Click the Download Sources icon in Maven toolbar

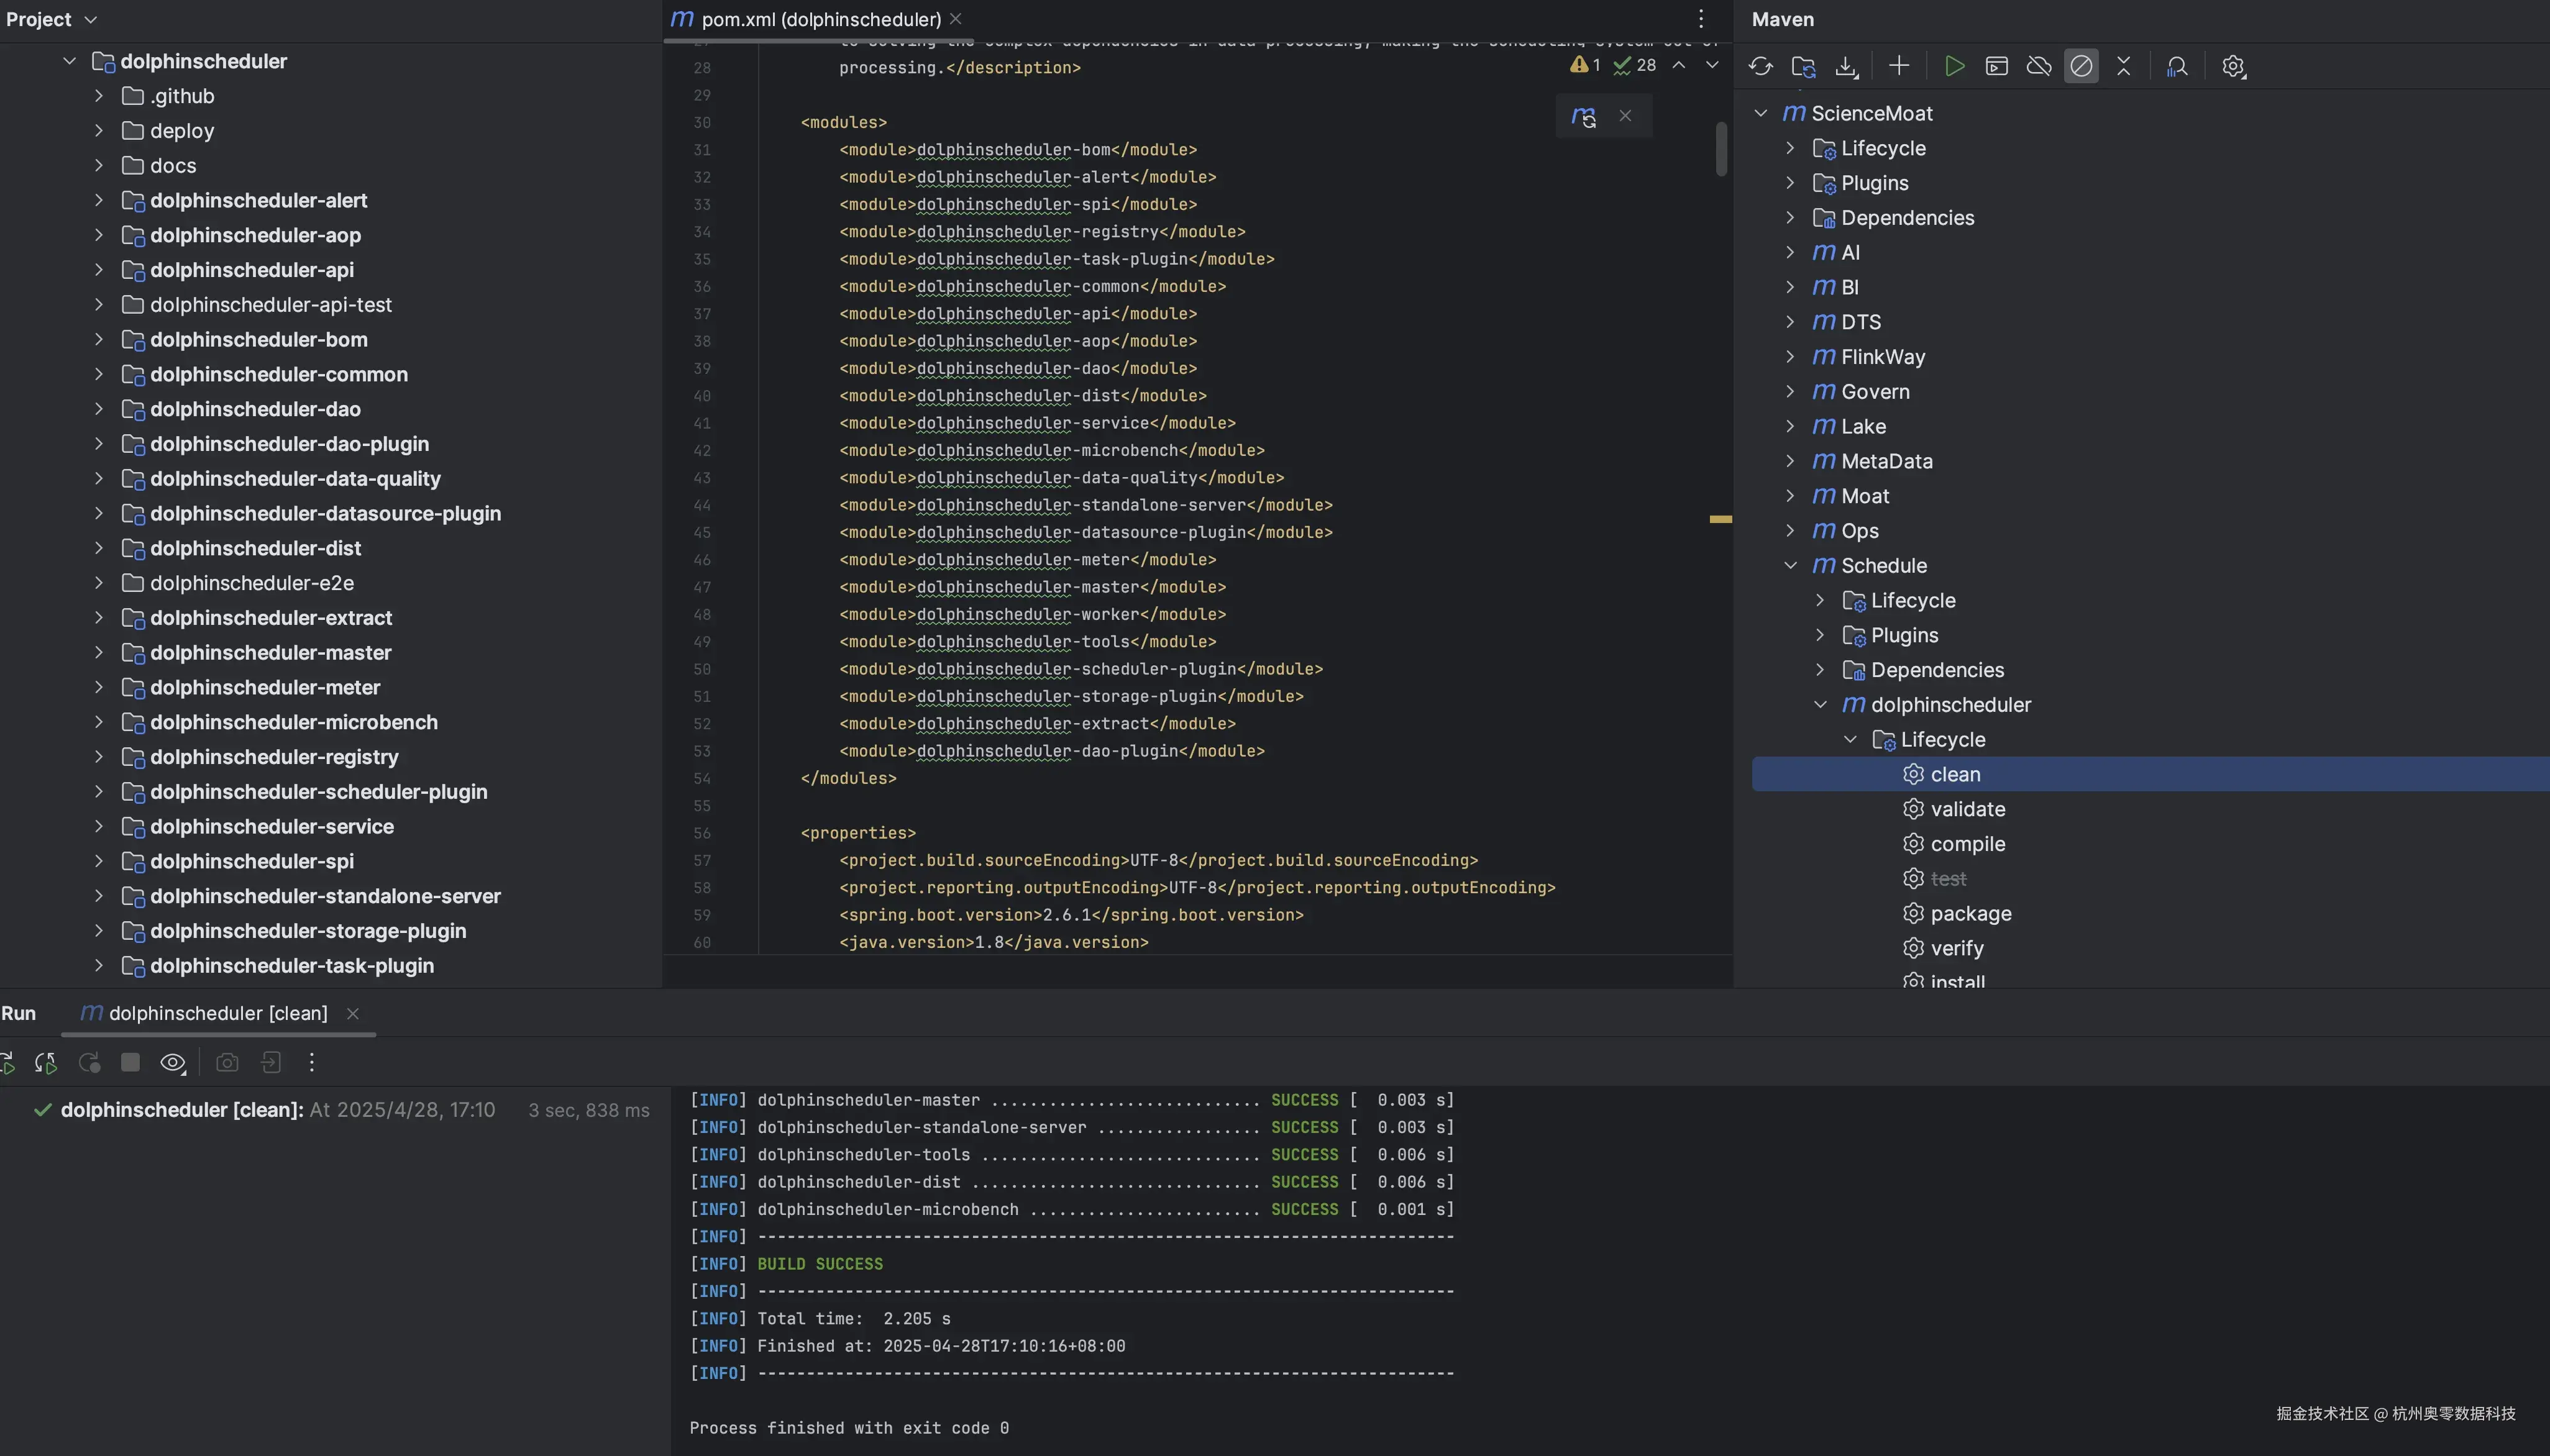click(x=1846, y=66)
